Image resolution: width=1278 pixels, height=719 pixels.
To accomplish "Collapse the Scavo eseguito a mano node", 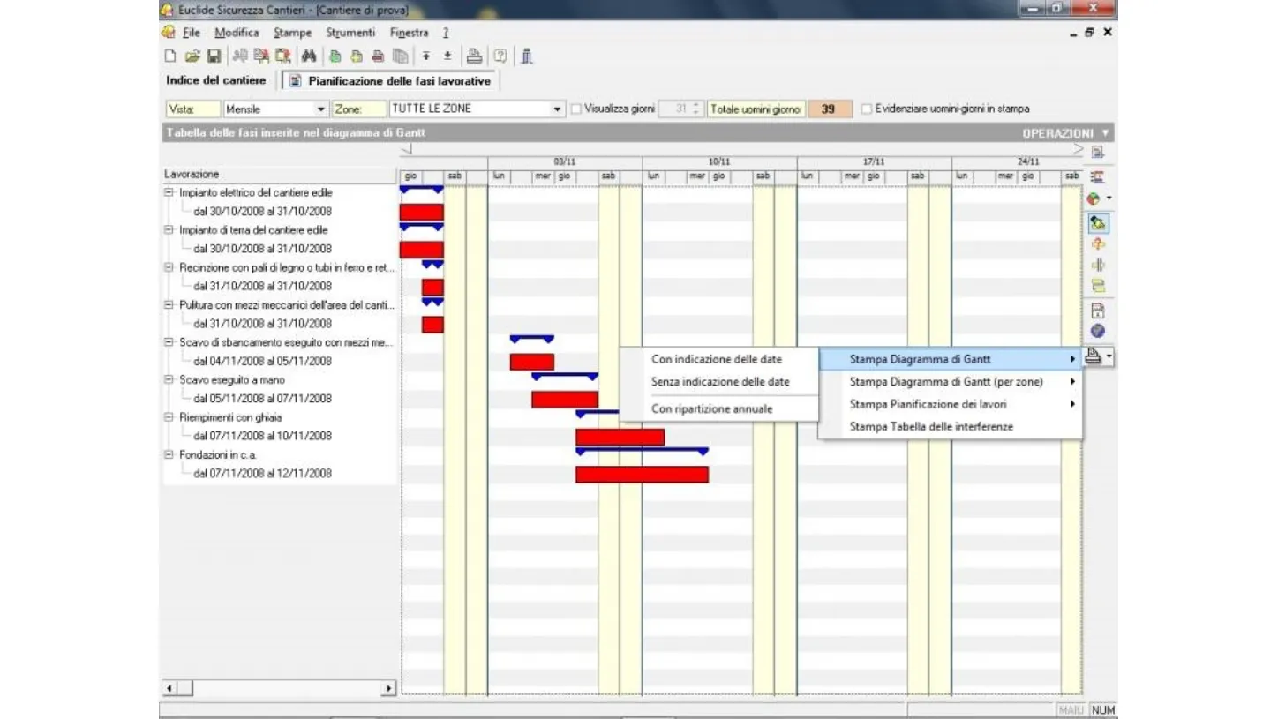I will (169, 379).
